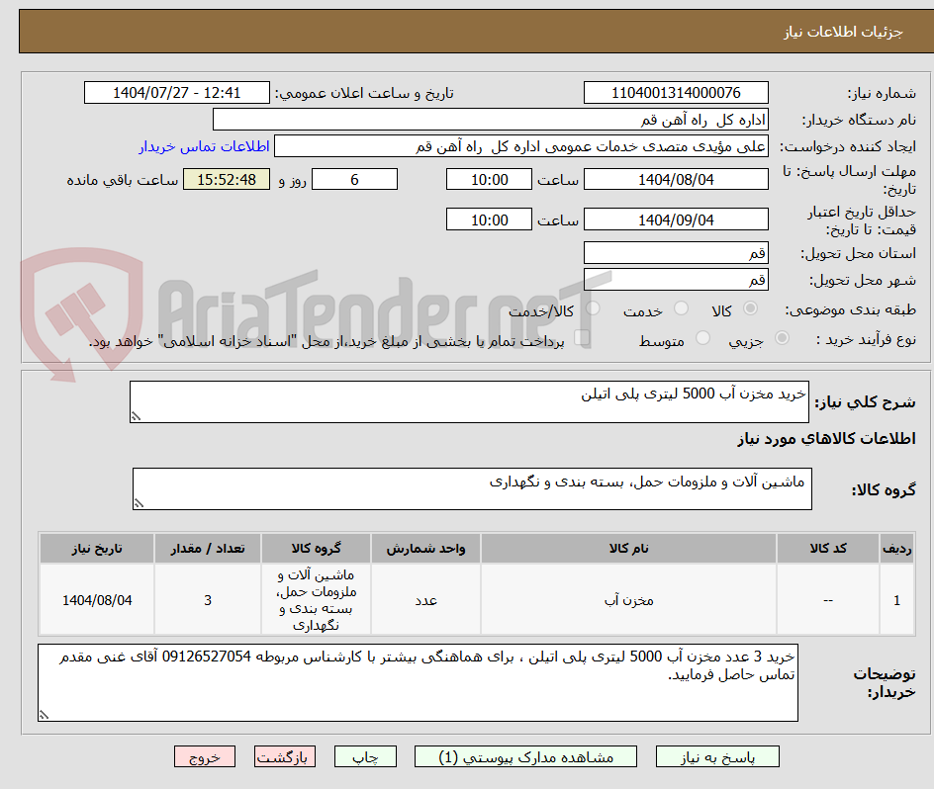Click the چاپ print button

(x=365, y=756)
